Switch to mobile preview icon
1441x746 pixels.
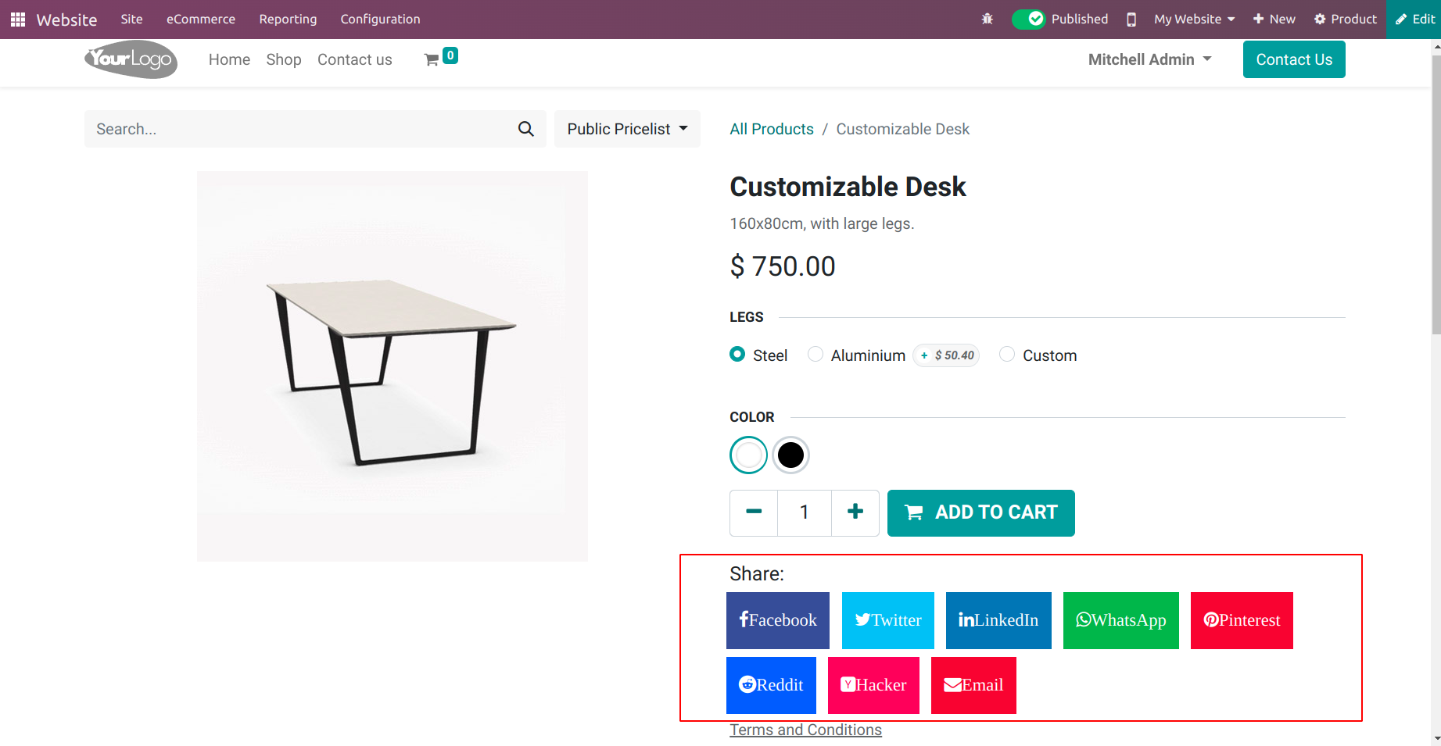tap(1131, 20)
